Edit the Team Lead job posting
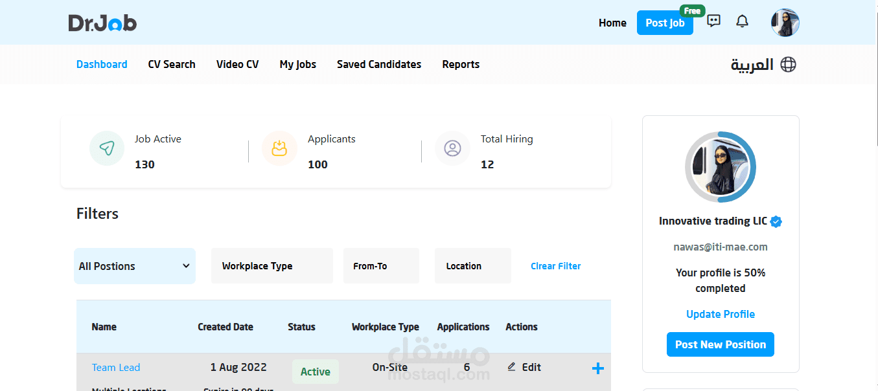The width and height of the screenshot is (878, 391). (524, 367)
